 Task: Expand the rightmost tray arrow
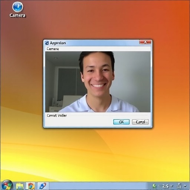[x=185, y=186]
